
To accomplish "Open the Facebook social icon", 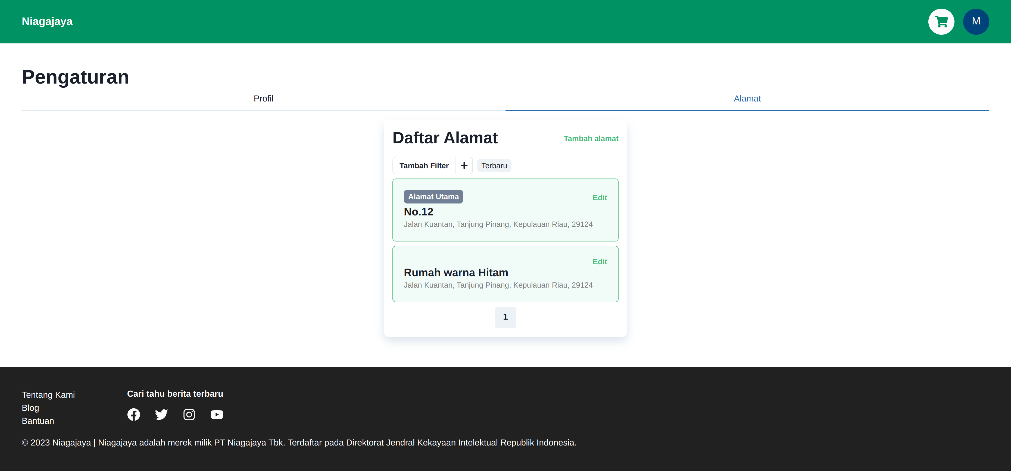I will pos(133,414).
